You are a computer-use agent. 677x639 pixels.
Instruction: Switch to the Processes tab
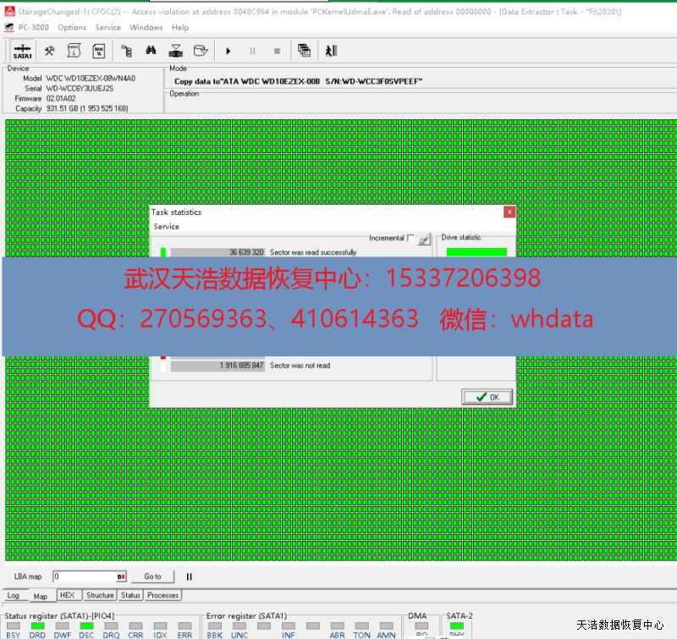tap(162, 595)
